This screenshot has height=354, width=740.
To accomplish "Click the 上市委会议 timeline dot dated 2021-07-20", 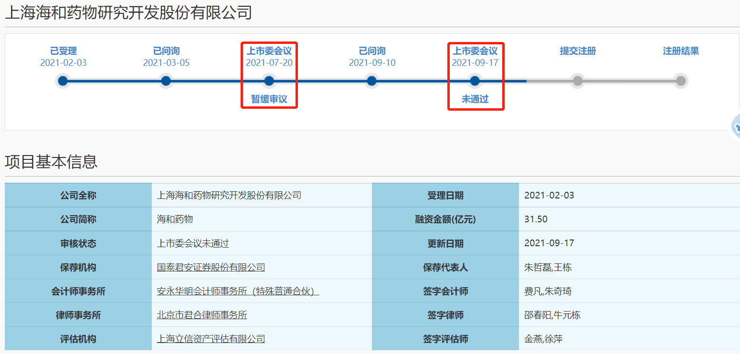I will (x=269, y=81).
